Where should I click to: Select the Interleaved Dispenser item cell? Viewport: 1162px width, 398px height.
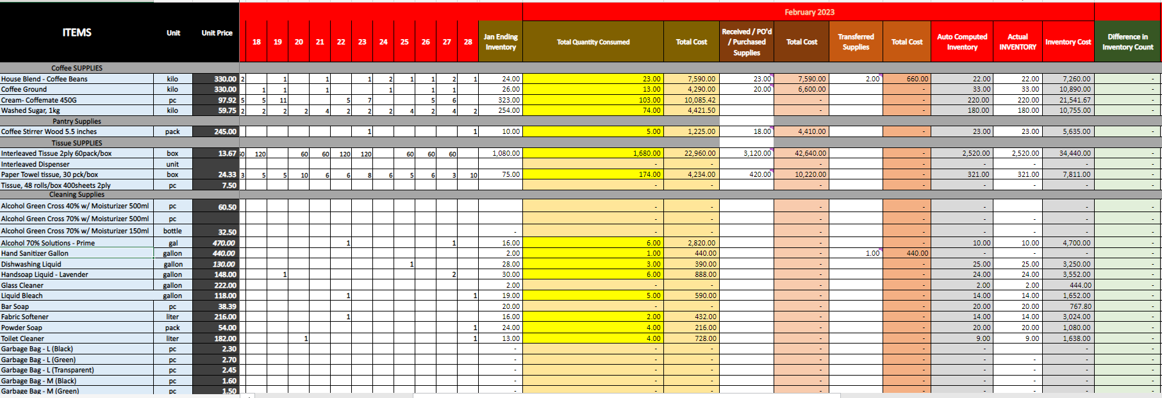tap(77, 164)
